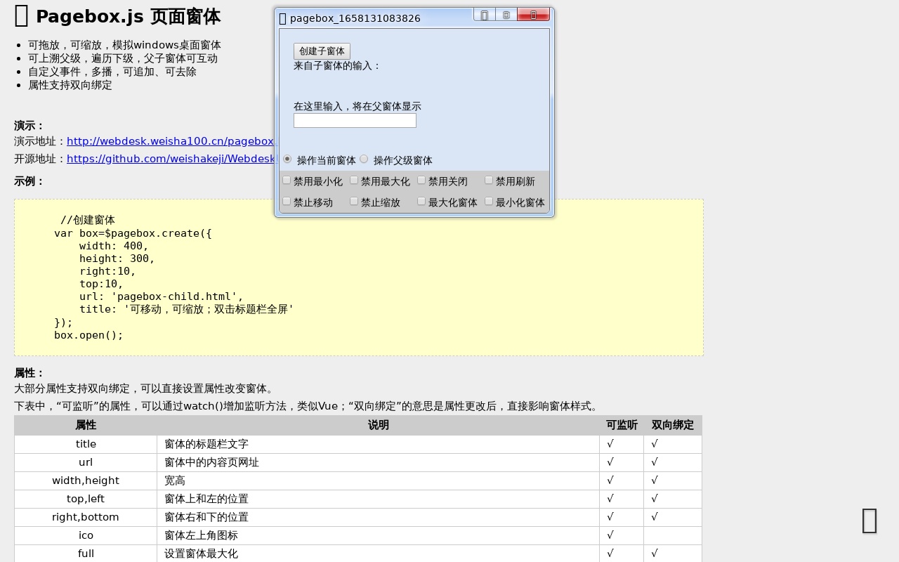Click the 可监听 column header

(622, 425)
